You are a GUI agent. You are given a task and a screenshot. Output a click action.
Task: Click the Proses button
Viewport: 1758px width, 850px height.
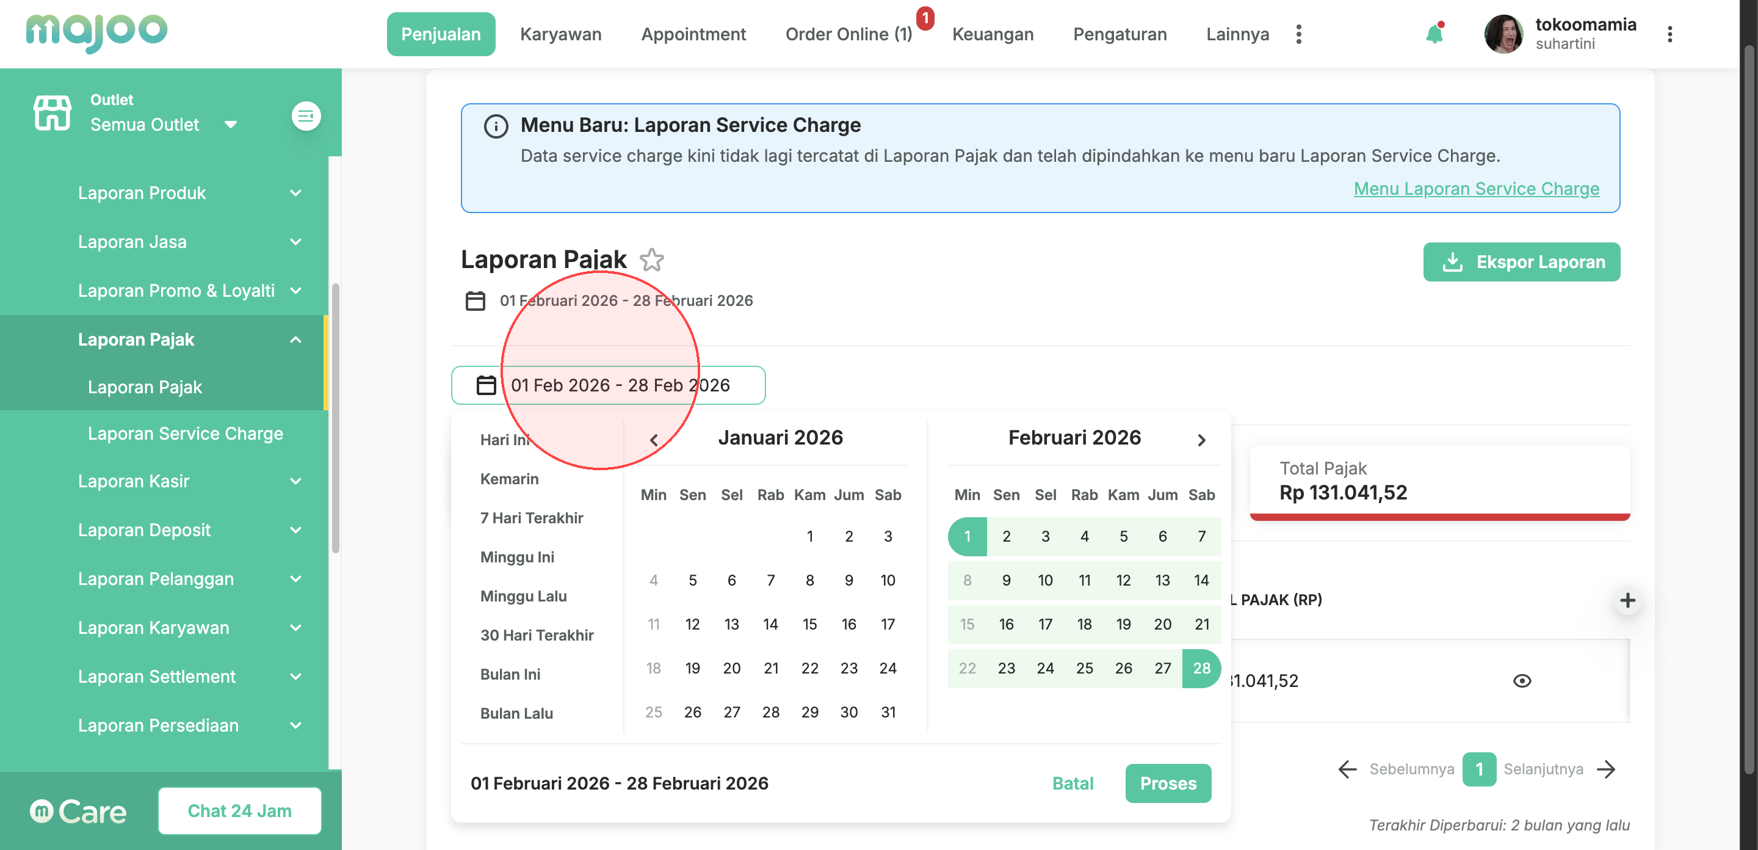click(x=1168, y=783)
